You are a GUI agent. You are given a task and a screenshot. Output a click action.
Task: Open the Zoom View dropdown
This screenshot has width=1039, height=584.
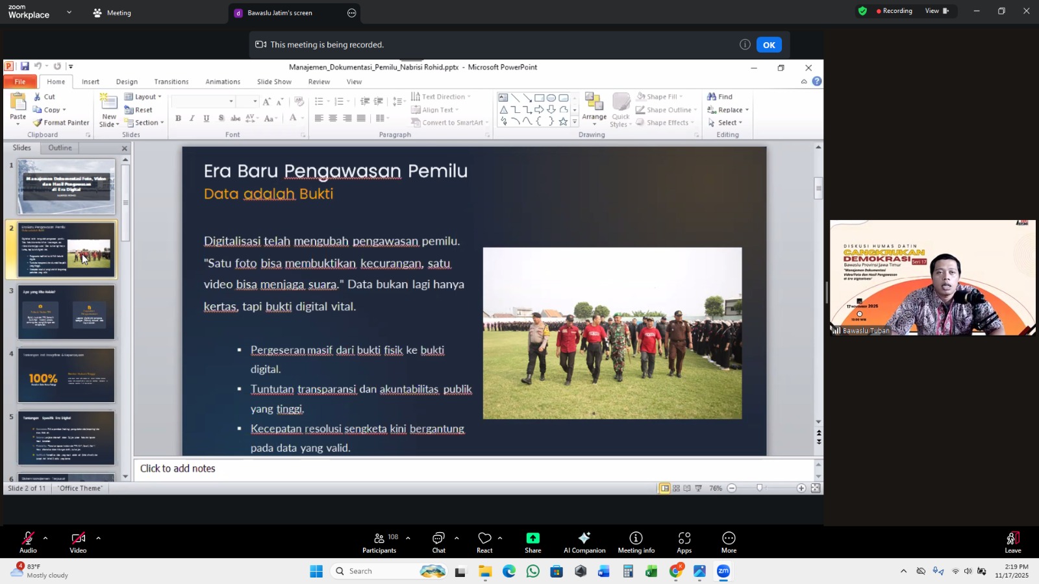pyautogui.click(x=936, y=11)
